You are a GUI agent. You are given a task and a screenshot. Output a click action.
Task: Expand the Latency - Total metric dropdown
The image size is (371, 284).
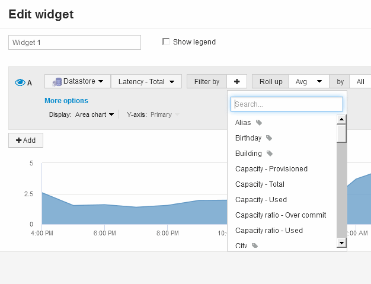pos(146,82)
